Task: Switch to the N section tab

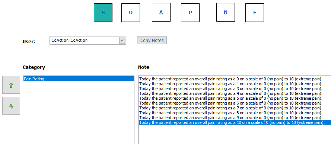Action: (226, 12)
